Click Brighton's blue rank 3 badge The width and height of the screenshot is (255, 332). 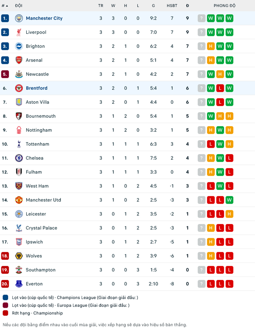[x=5, y=46]
